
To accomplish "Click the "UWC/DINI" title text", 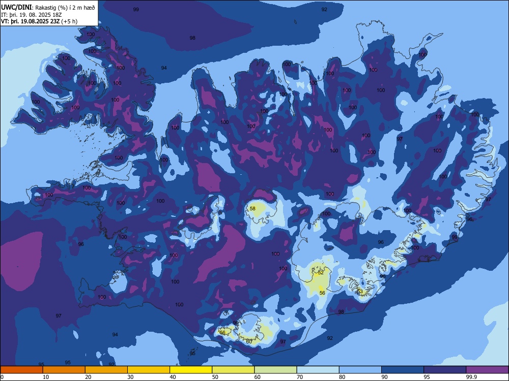I will click(x=16, y=8).
